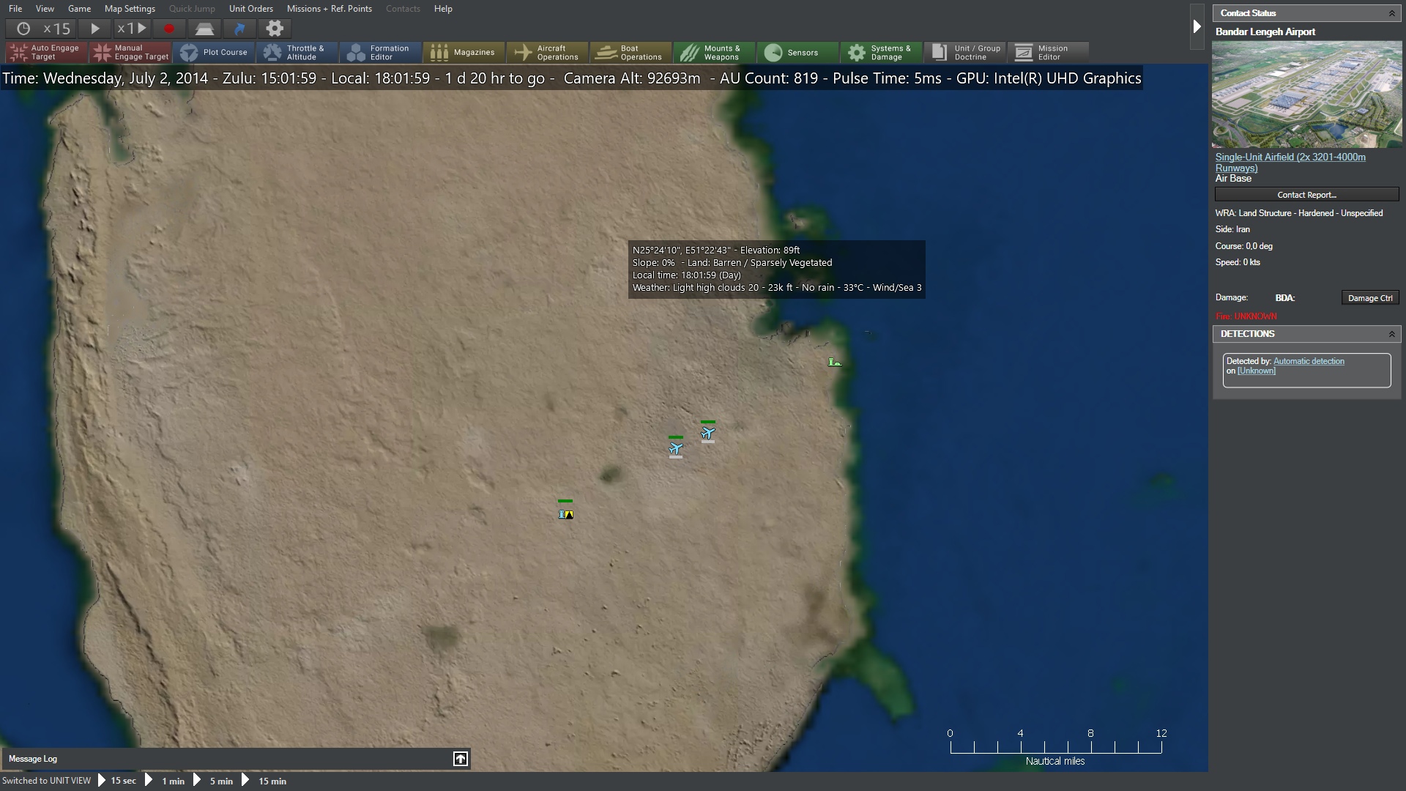Click the Damage Ctrl button

pos(1370,298)
